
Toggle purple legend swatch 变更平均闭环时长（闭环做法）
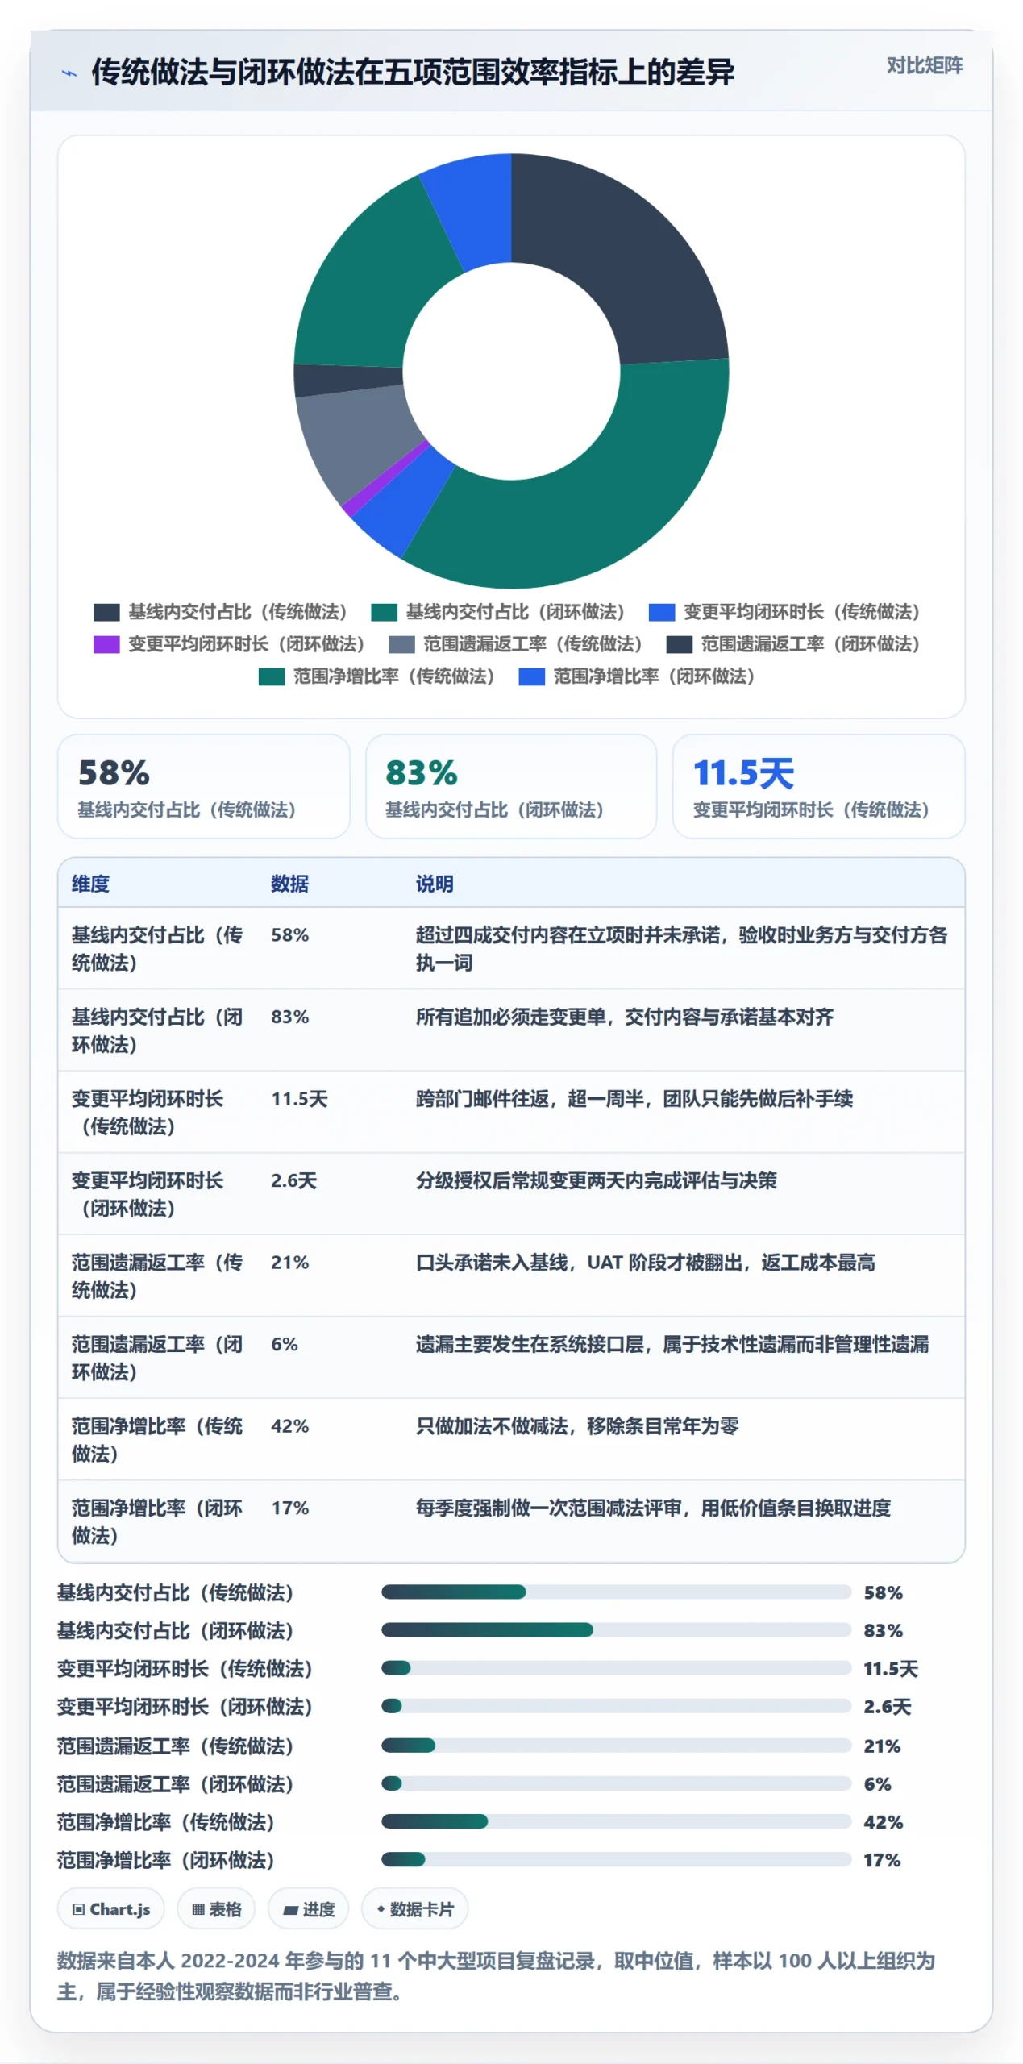click(106, 644)
